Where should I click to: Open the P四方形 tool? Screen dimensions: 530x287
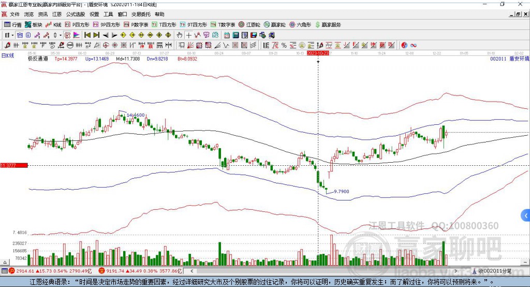click(77, 25)
